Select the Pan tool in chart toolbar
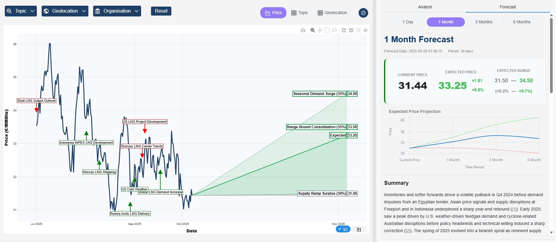This screenshot has width=556, height=242. click(x=320, y=30)
